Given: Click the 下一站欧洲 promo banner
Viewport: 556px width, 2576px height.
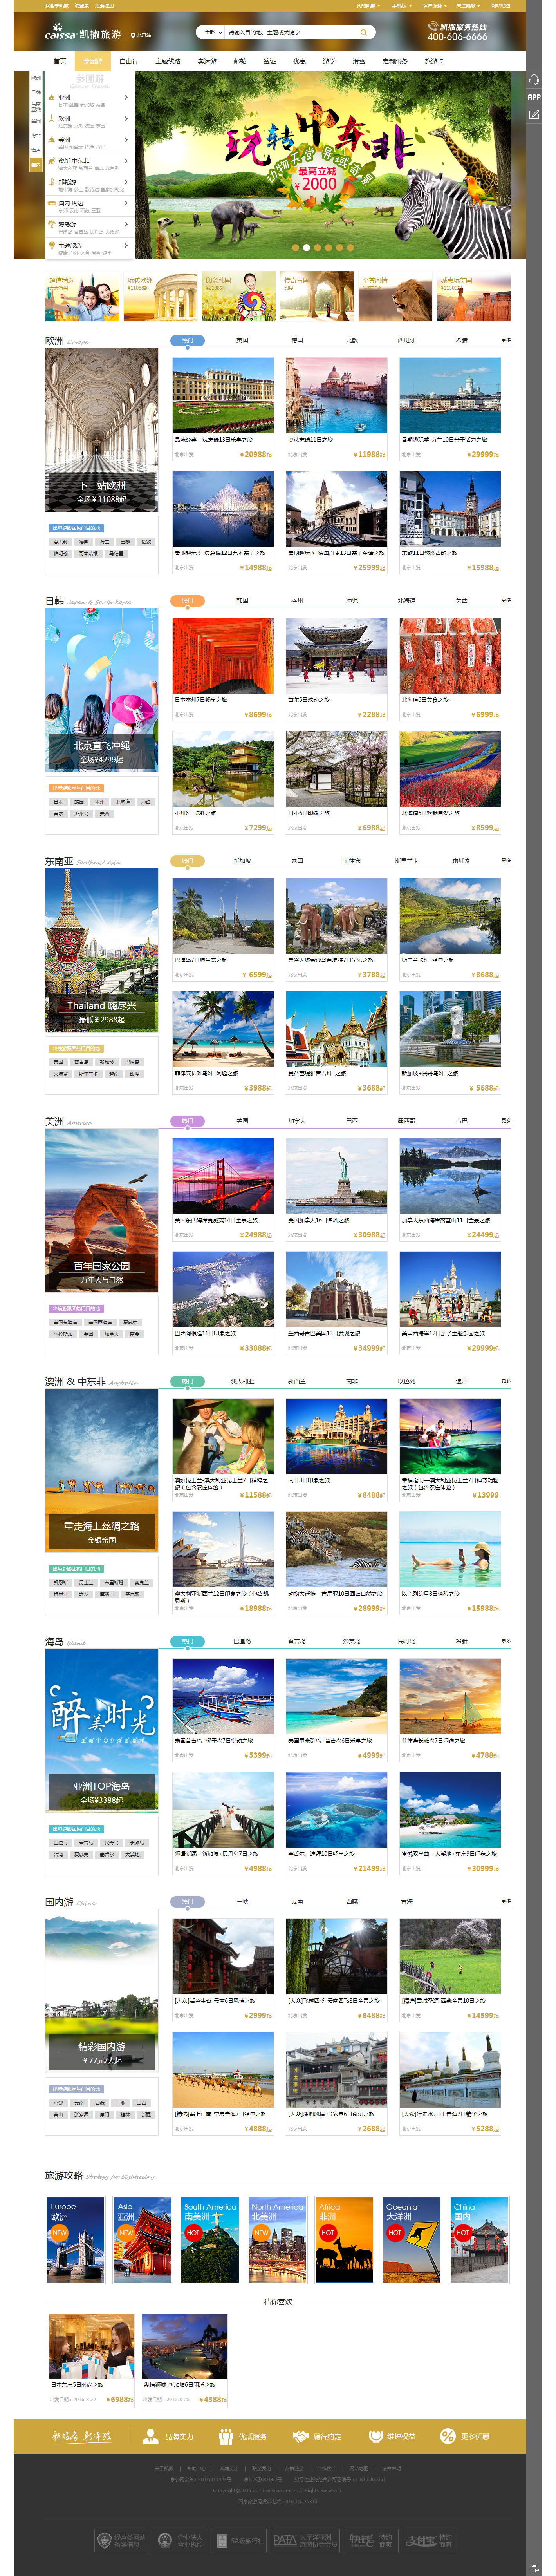Looking at the screenshot, I should point(101,430).
